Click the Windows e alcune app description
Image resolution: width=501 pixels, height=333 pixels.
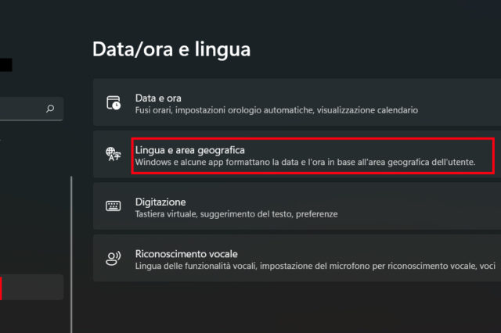304,163
